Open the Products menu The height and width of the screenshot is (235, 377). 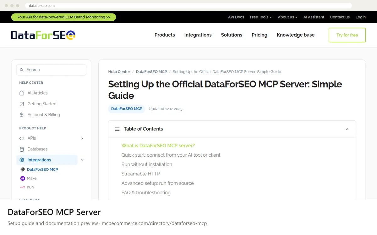pyautogui.click(x=165, y=35)
